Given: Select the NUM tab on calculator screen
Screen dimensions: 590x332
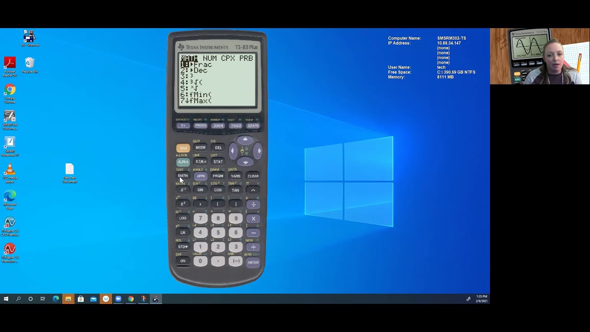Looking at the screenshot, I should click(x=210, y=59).
